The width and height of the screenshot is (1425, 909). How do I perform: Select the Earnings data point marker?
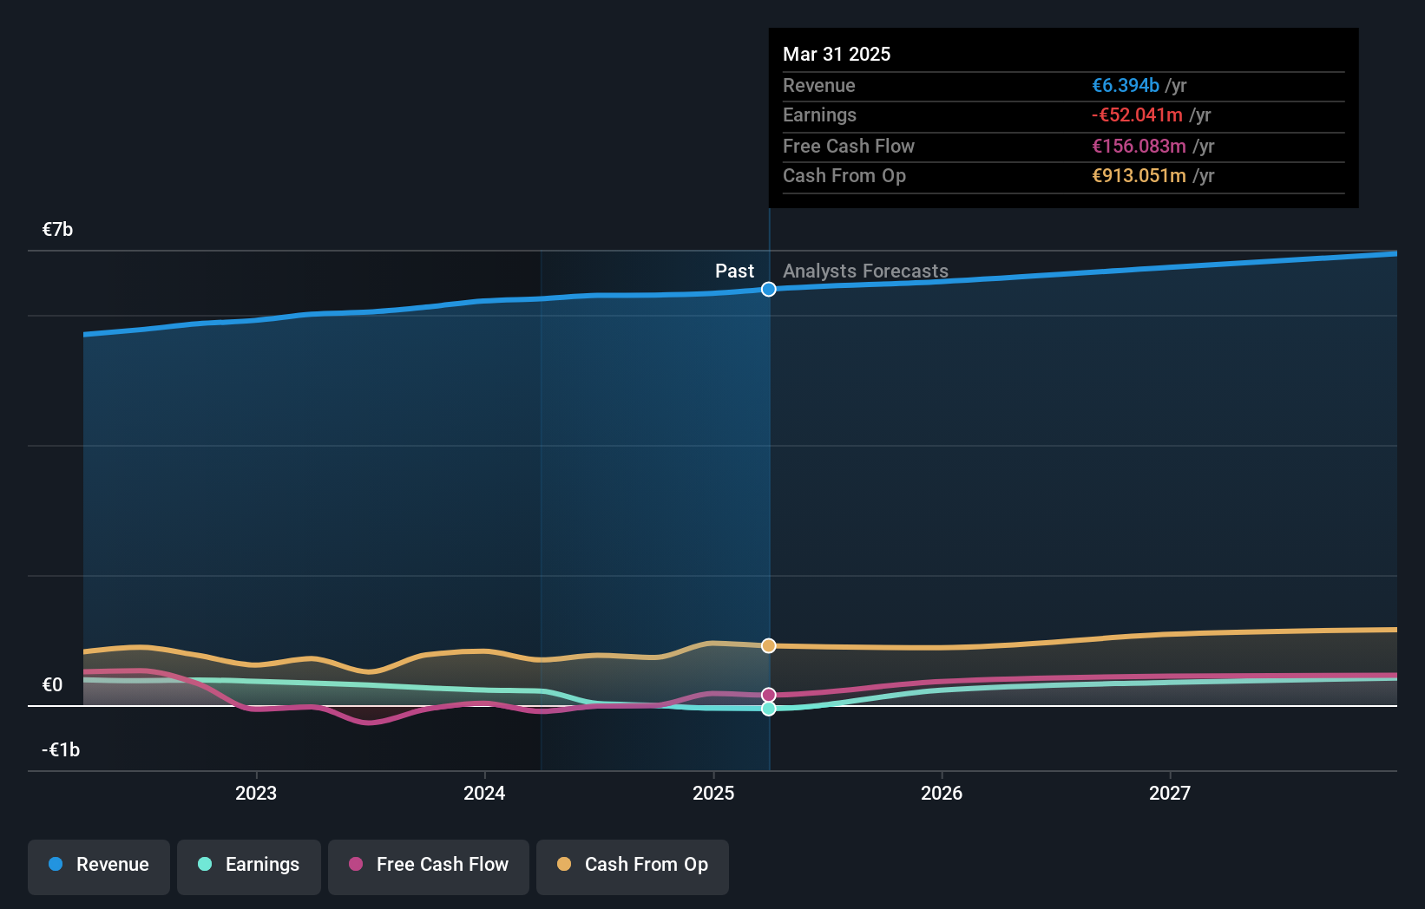[769, 709]
